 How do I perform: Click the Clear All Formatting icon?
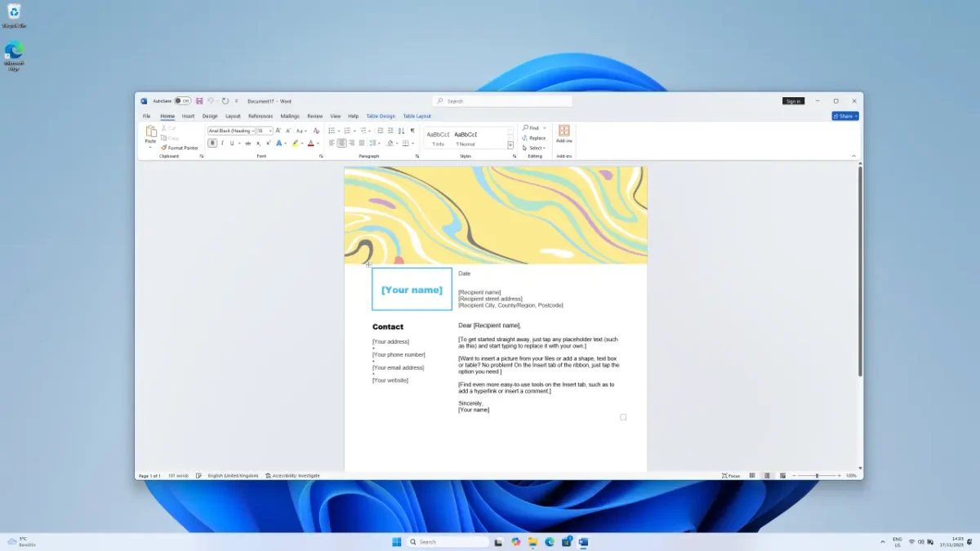[316, 131]
